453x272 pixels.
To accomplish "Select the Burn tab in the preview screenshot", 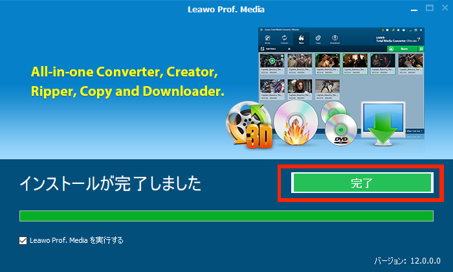I will (302, 39).
